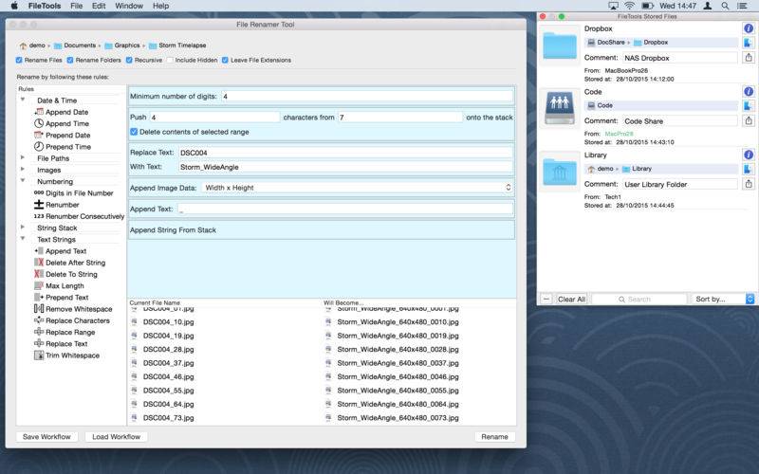
Task: Open the Apple menu
Action: click(14, 6)
